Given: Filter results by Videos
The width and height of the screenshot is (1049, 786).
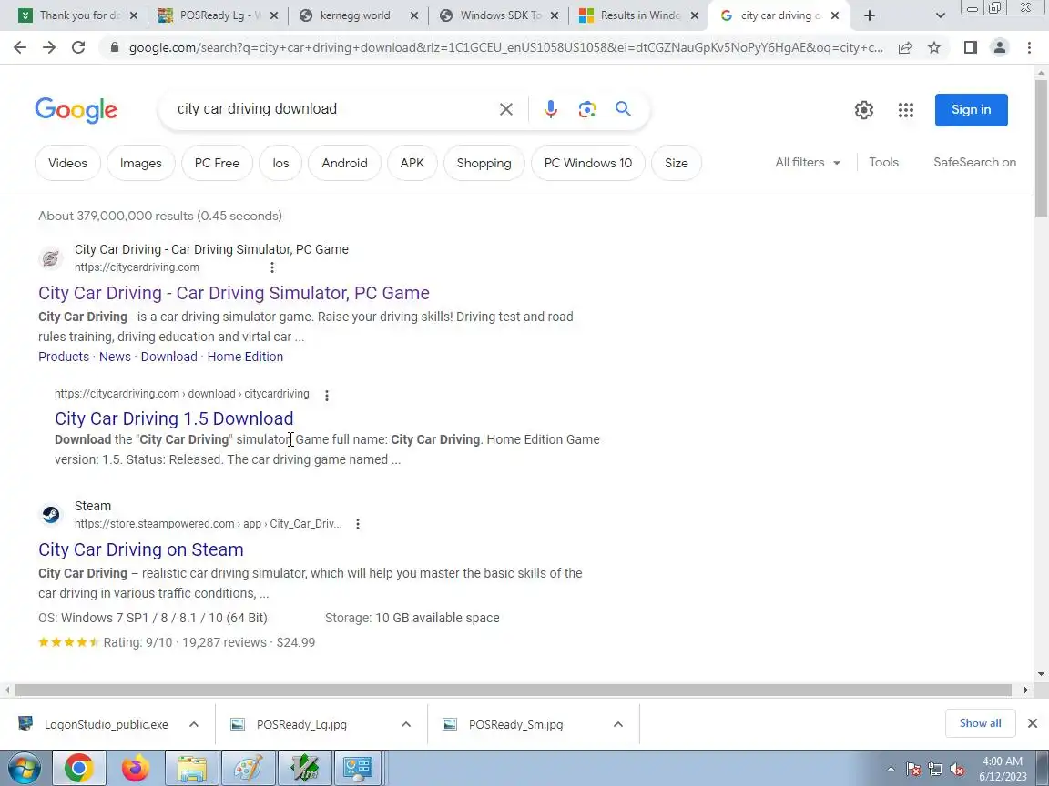Looking at the screenshot, I should pyautogui.click(x=67, y=163).
